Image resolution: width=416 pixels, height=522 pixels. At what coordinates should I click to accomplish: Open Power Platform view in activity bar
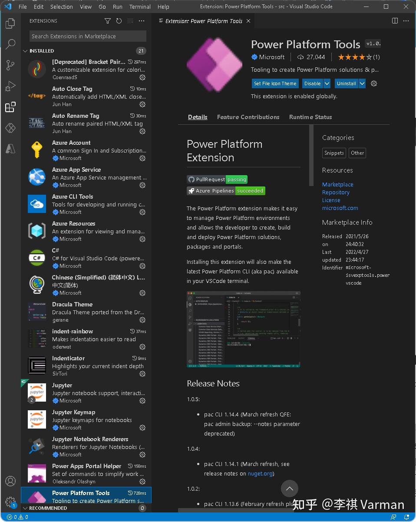[10, 128]
